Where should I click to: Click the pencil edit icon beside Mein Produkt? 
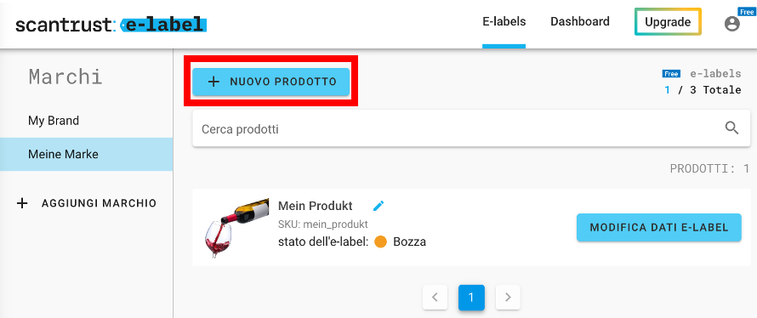(378, 206)
